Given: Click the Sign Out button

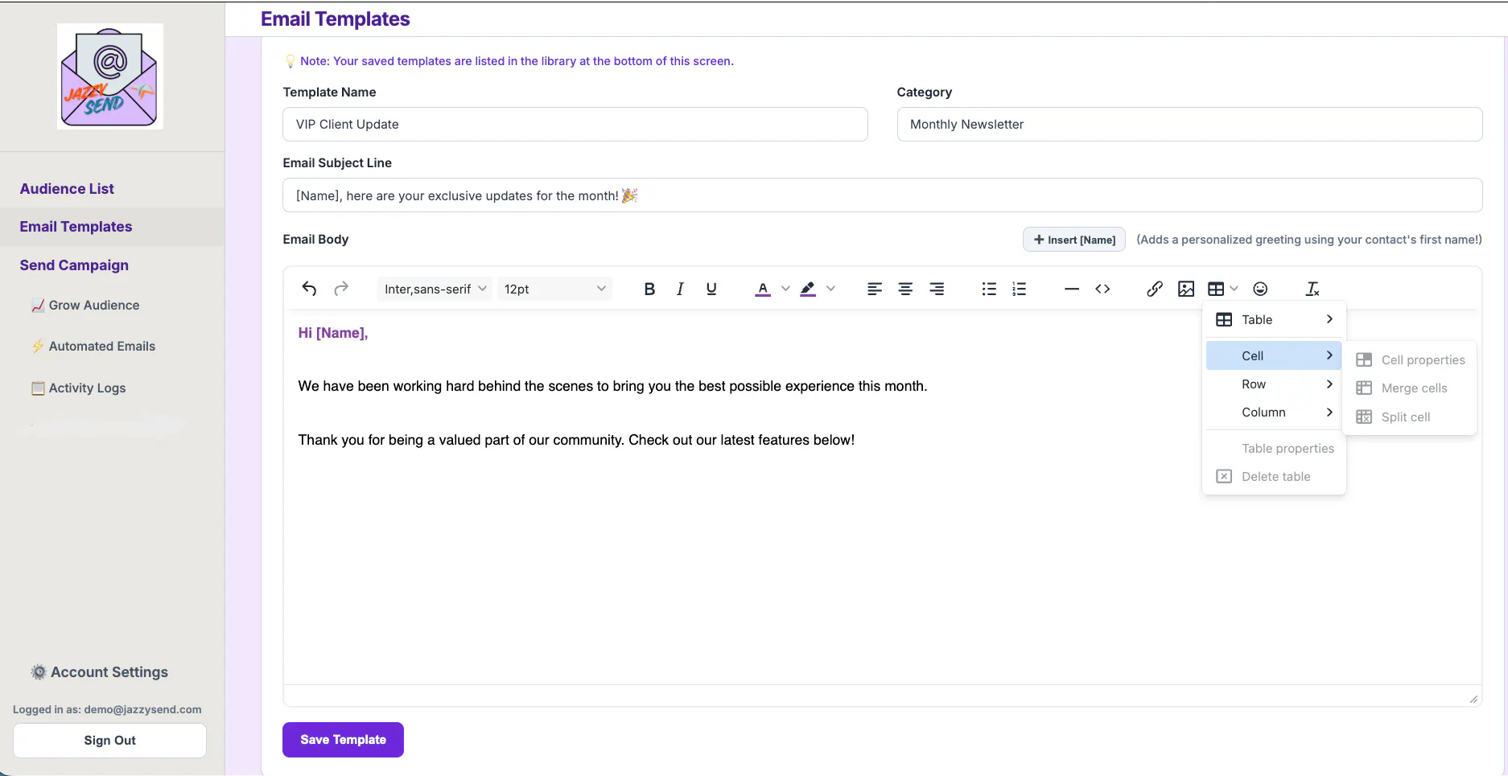Looking at the screenshot, I should (x=109, y=741).
